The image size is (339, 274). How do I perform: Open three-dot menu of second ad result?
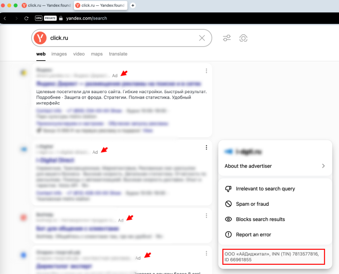207,147
